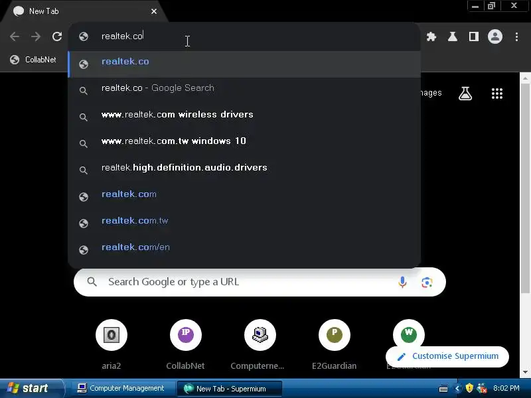Open the Computerne... shortcut tile
This screenshot has width=531, height=398.
[260, 345]
